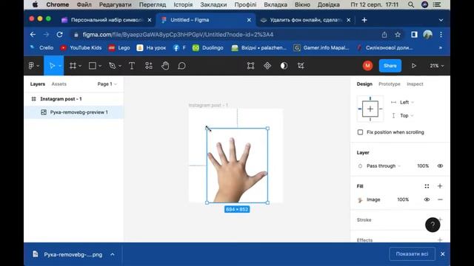The width and height of the screenshot is (474, 266).
Task: Open Chrome tab search chevron
Action: tap(441, 20)
